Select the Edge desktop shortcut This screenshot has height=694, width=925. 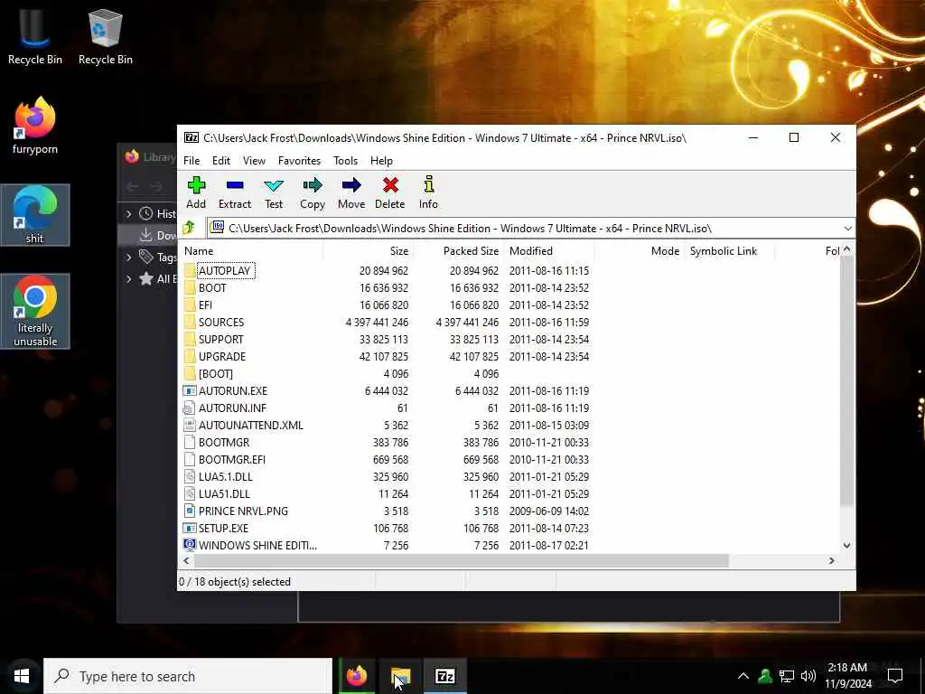tap(35, 215)
